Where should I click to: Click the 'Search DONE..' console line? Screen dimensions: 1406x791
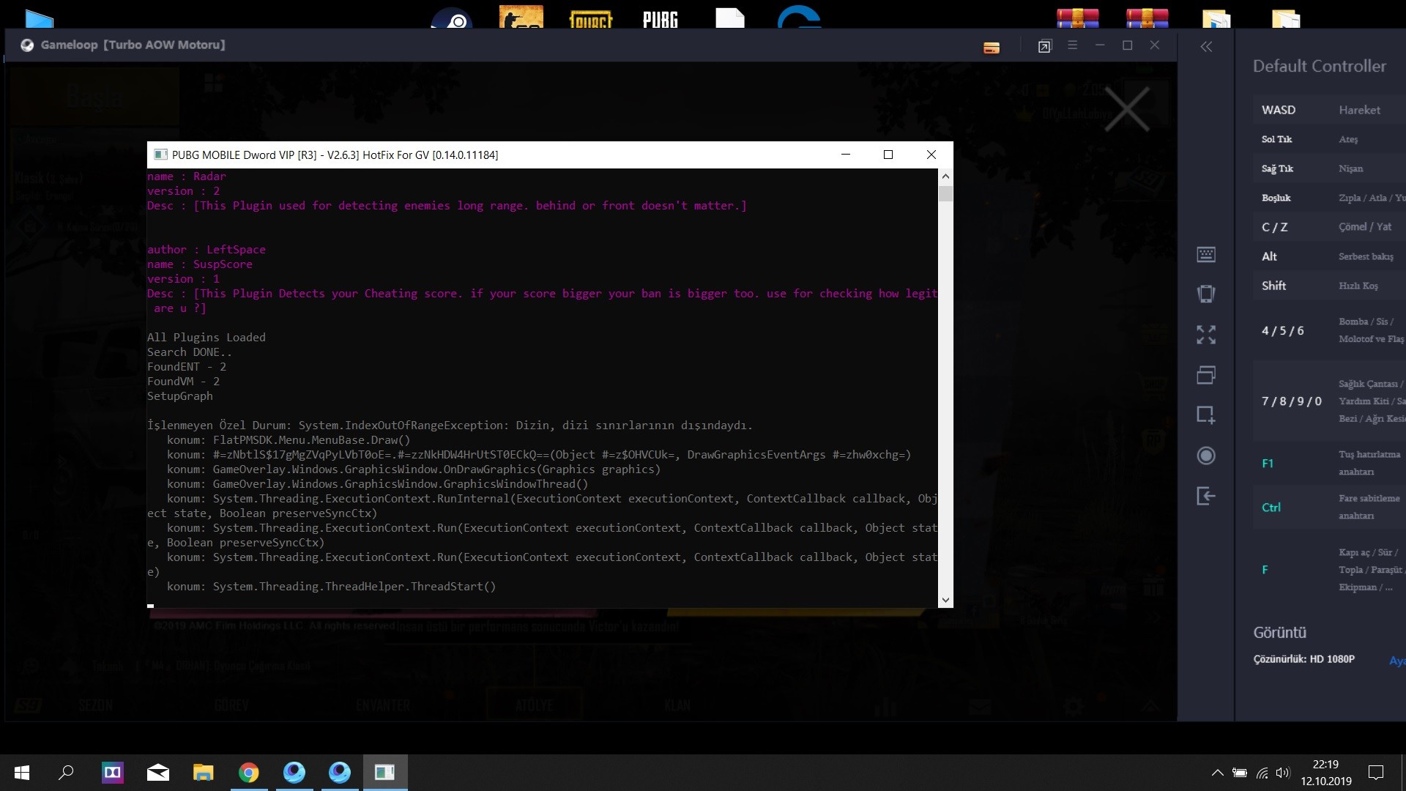(190, 352)
